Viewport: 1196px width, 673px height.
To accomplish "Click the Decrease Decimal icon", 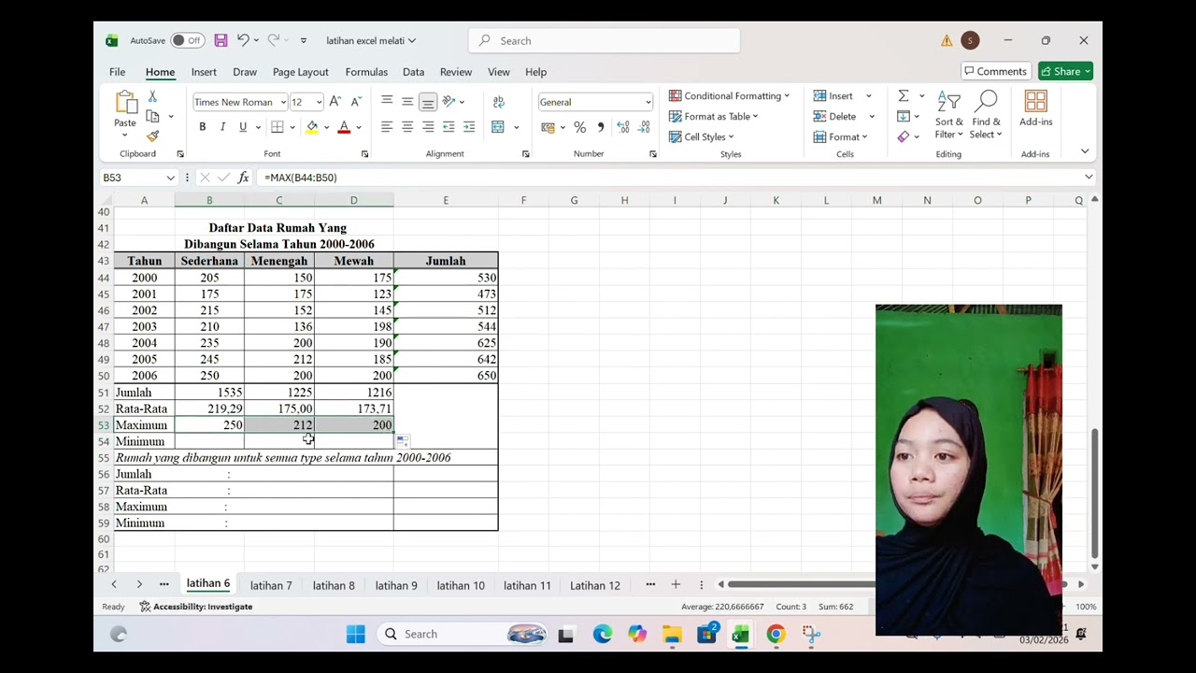I will (646, 127).
